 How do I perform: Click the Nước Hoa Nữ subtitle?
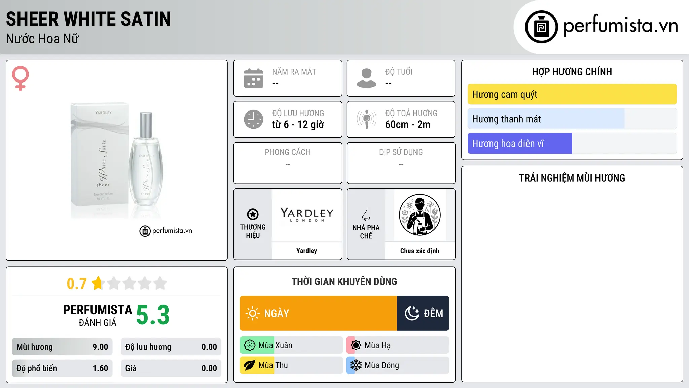point(42,39)
